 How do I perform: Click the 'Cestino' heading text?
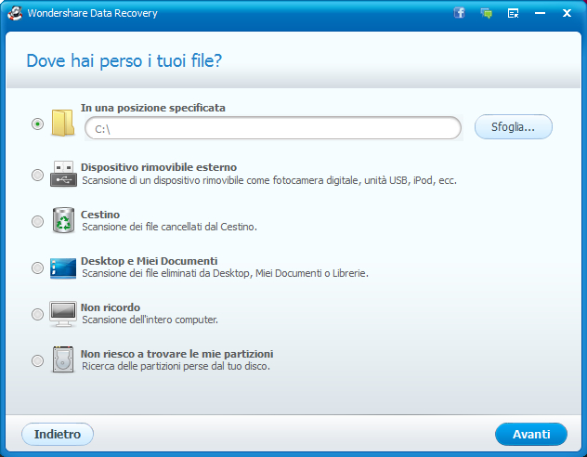pyautogui.click(x=100, y=215)
